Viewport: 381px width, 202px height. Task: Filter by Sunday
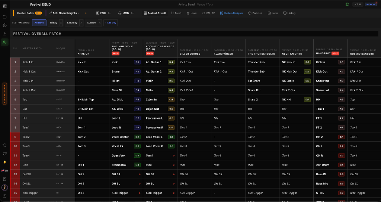coord(92,23)
